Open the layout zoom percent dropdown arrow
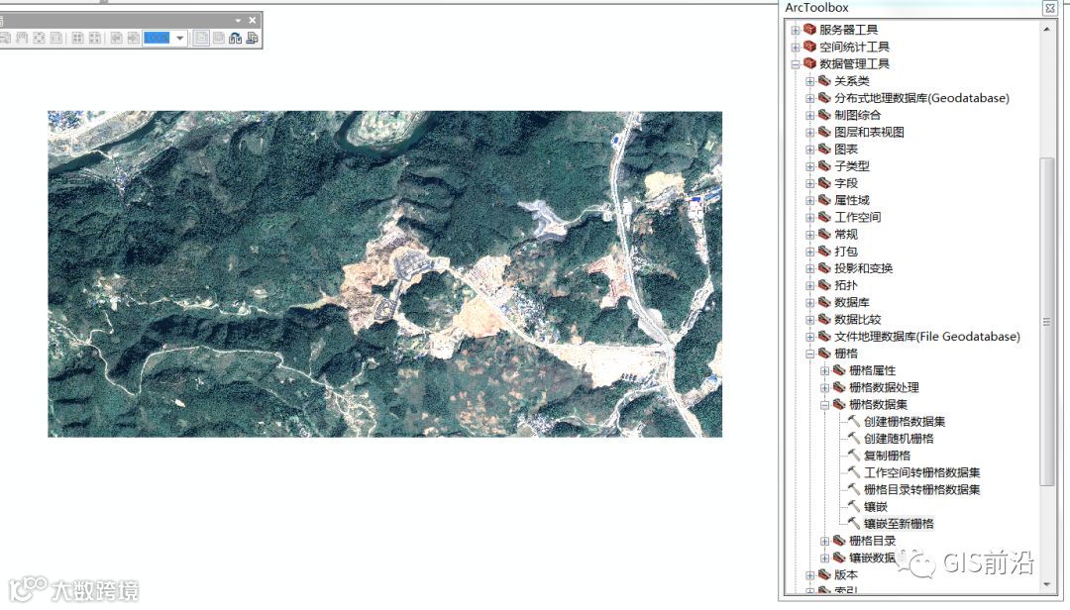The image size is (1070, 610). click(180, 39)
